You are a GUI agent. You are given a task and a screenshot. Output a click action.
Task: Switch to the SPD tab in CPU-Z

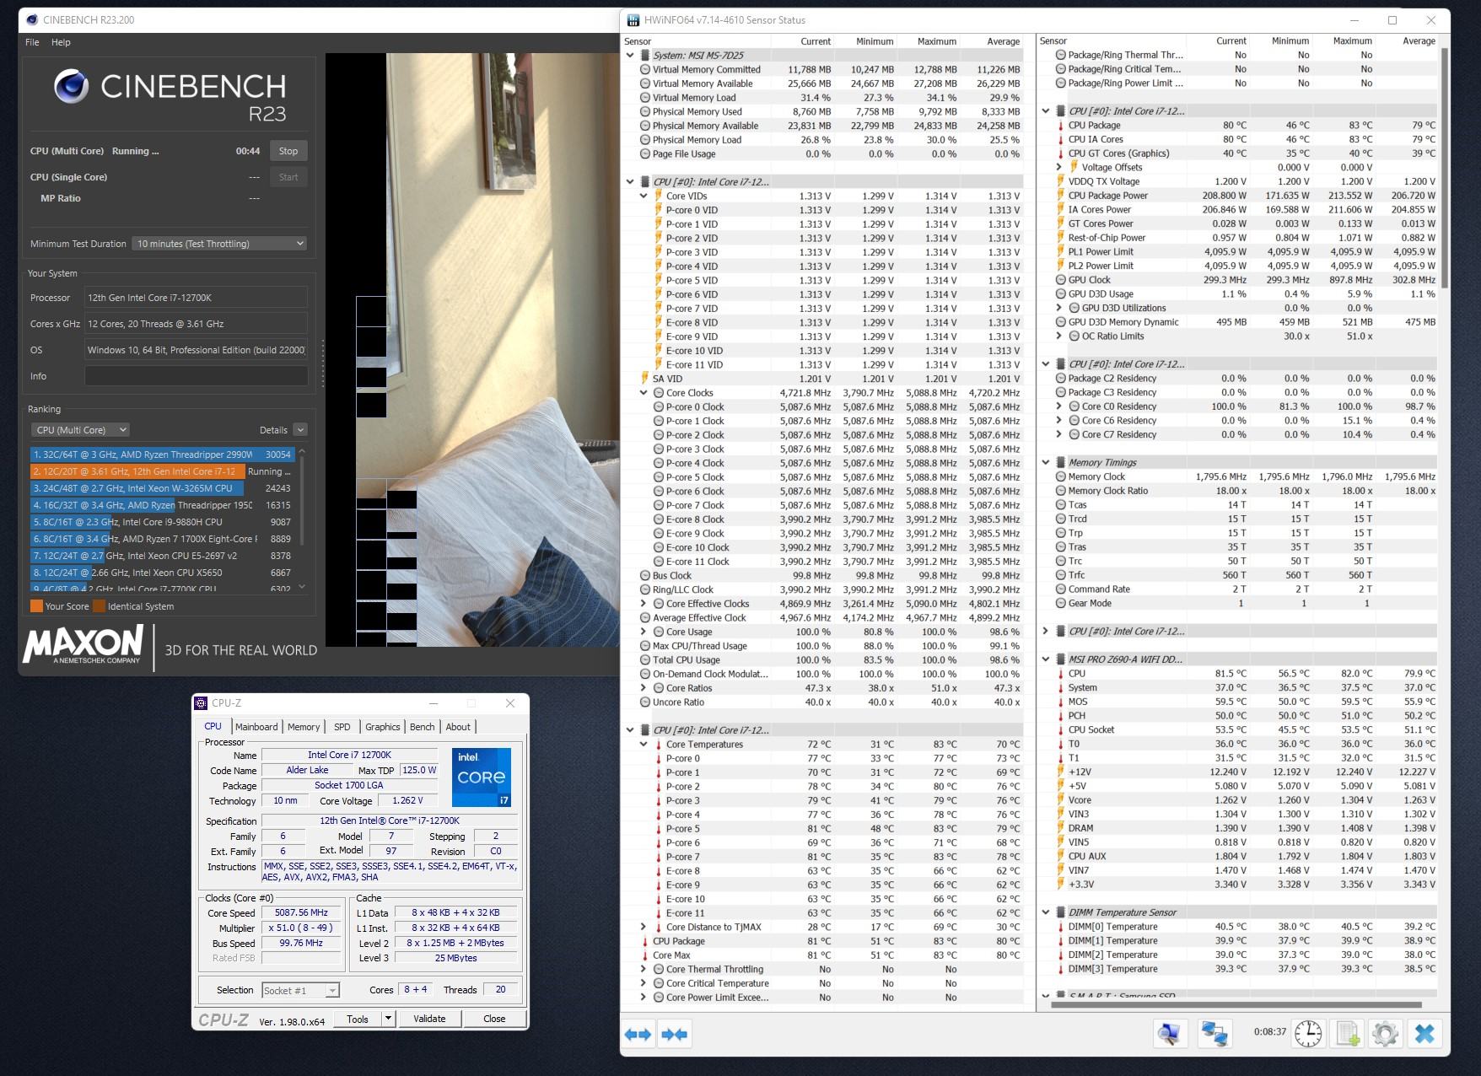click(342, 727)
